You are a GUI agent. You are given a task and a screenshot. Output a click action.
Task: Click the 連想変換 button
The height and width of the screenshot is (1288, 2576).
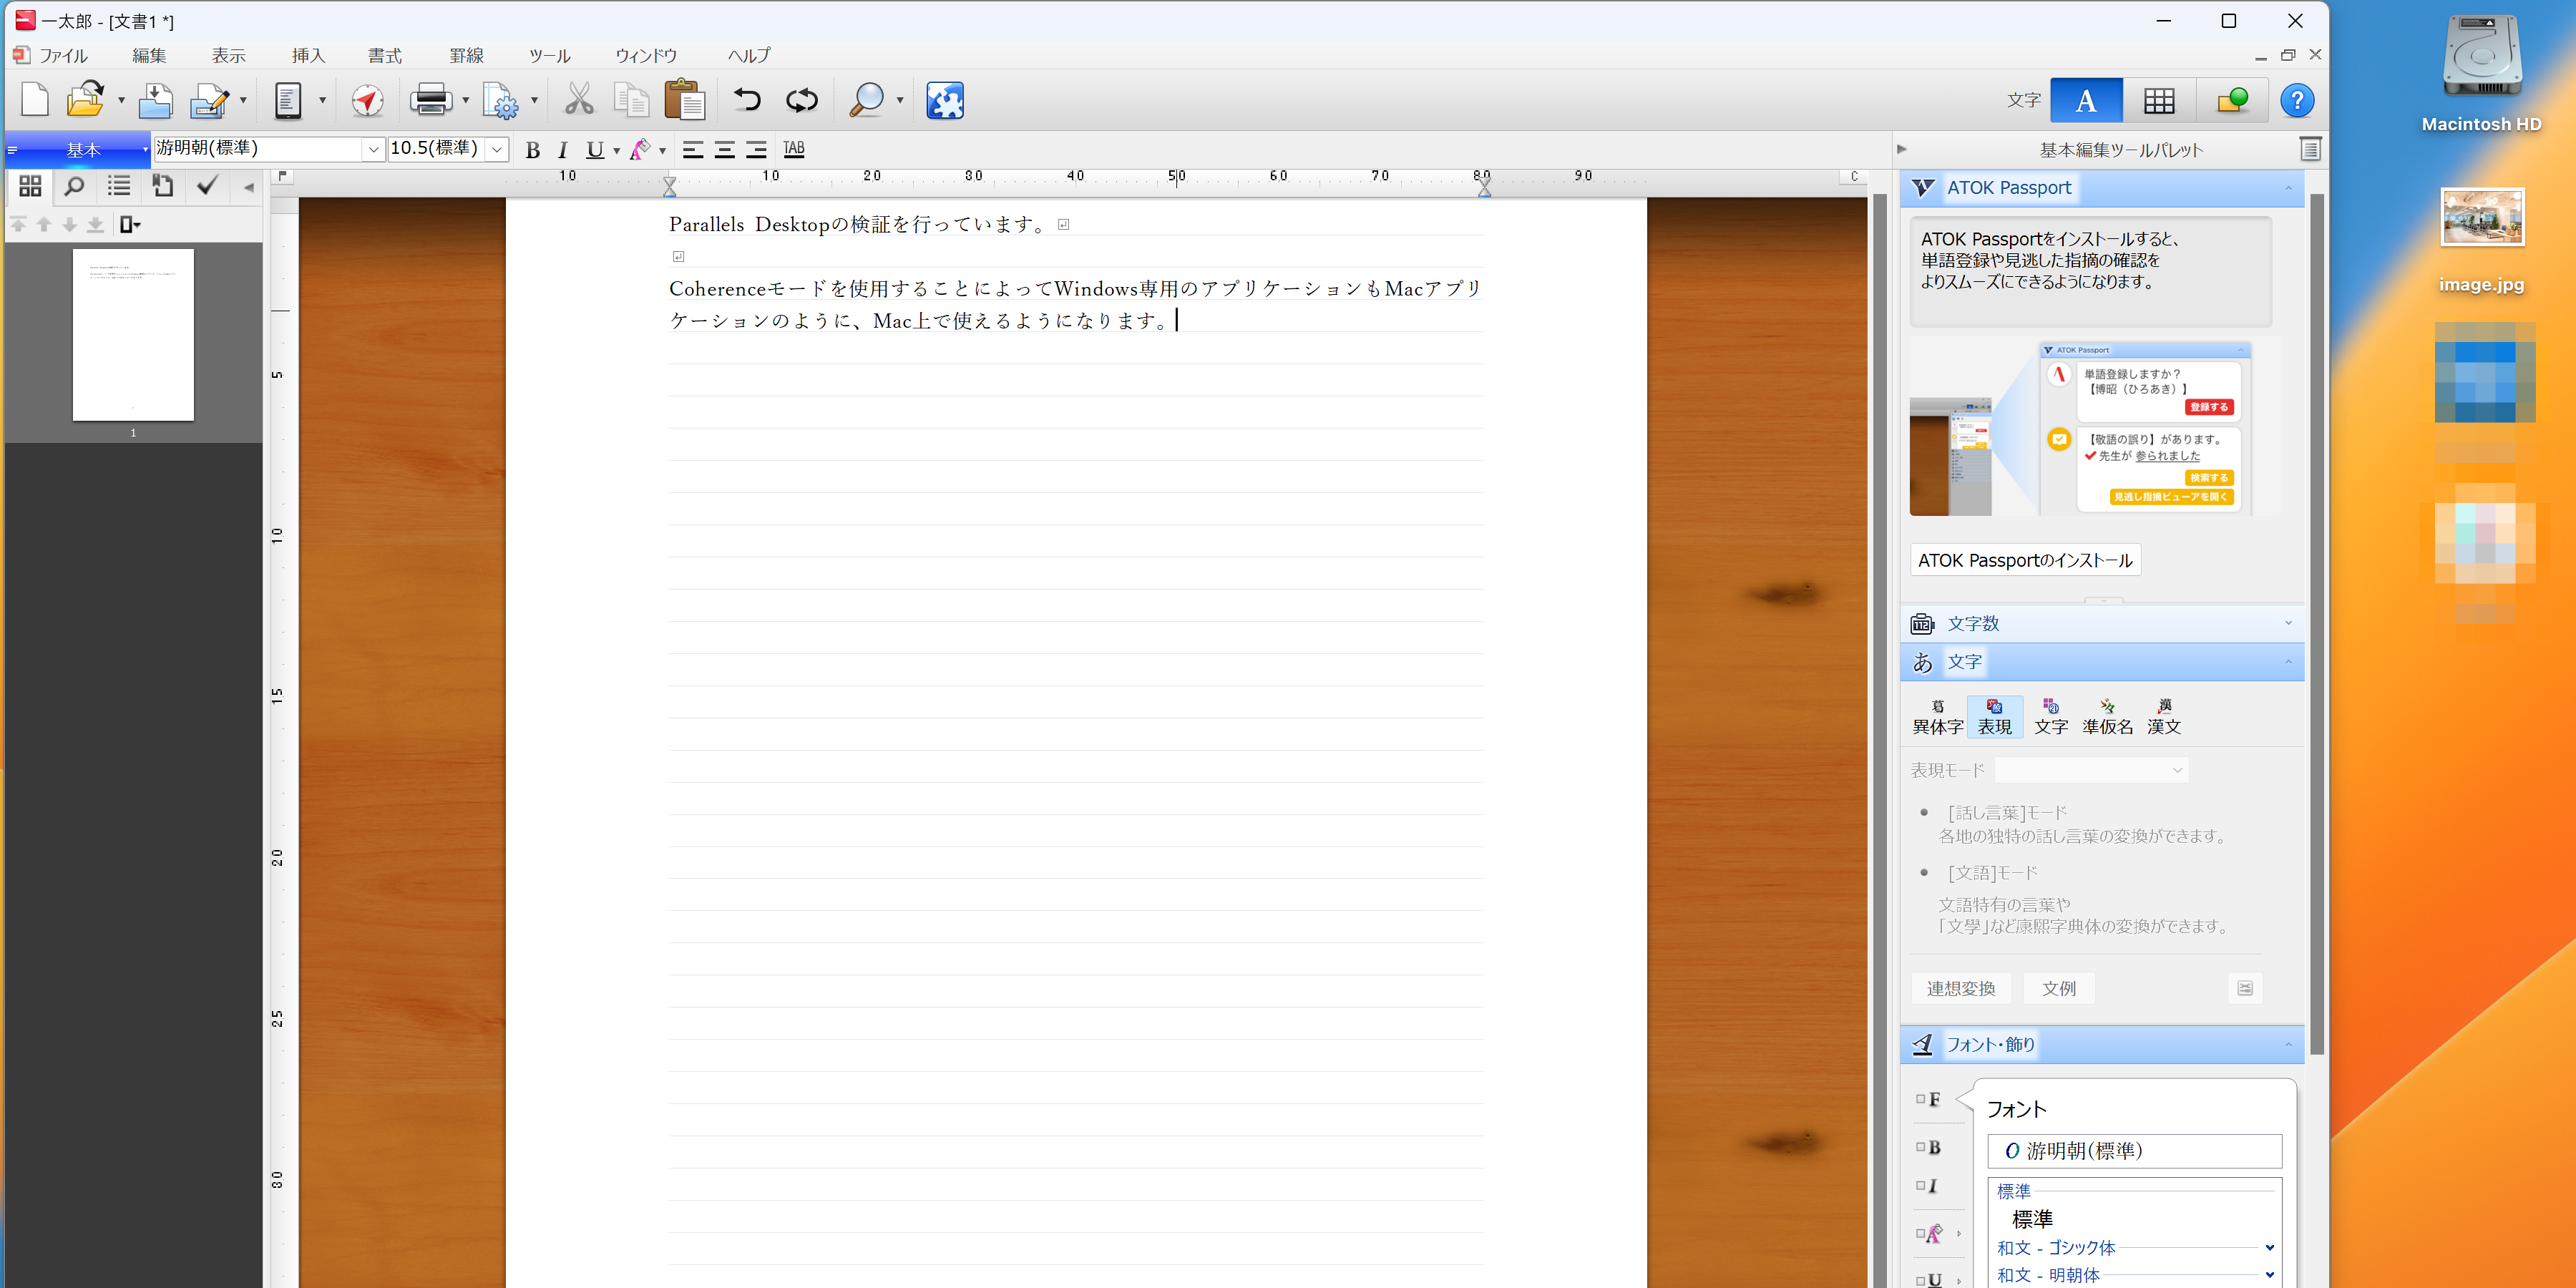1961,988
